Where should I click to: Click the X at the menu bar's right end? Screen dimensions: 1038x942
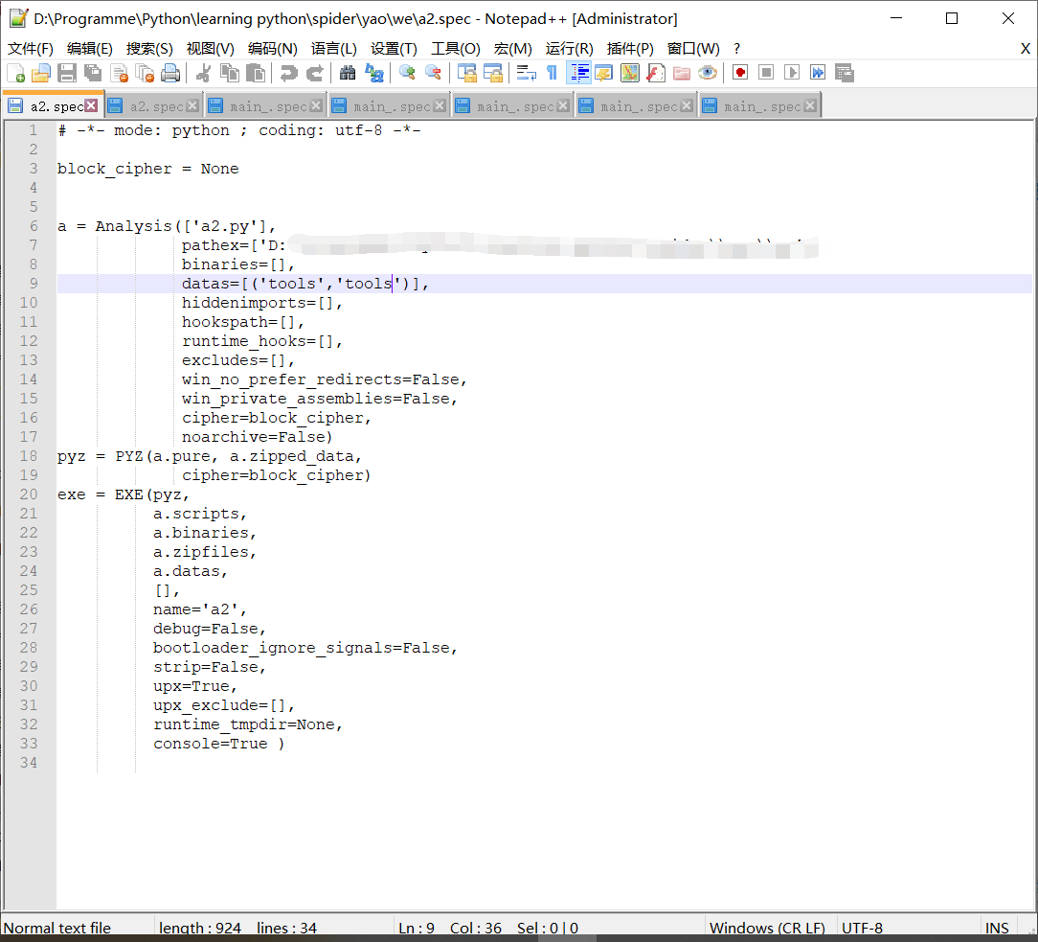(1026, 49)
